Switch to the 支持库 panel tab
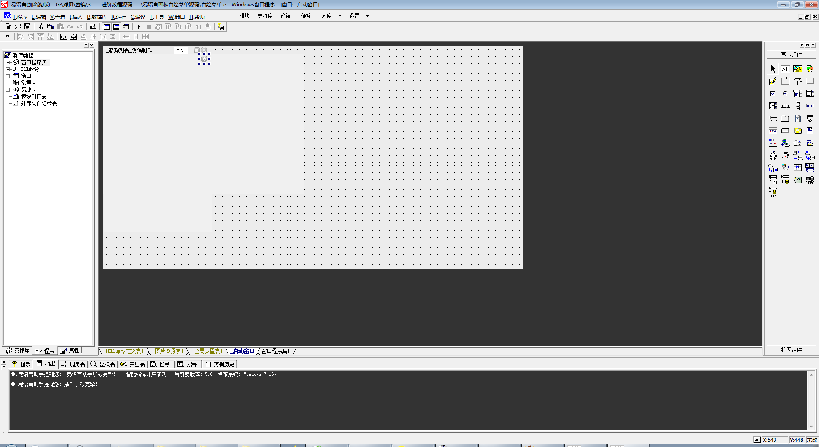 17,351
